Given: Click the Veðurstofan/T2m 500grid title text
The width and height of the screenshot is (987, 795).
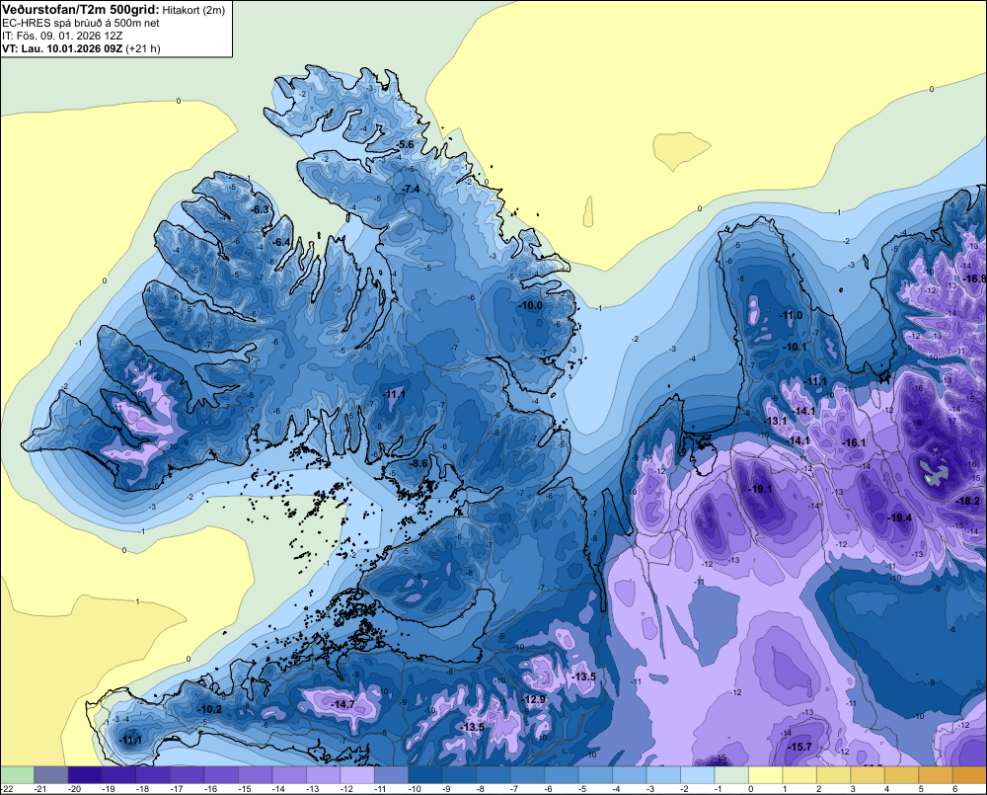Looking at the screenshot, I should [x=80, y=9].
